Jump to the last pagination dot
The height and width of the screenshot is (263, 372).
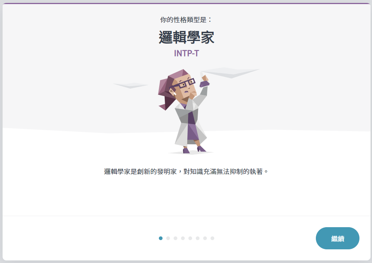pos(212,238)
